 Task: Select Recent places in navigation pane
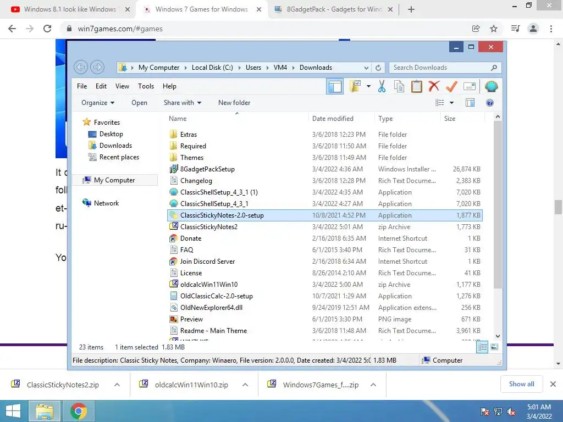[113, 157]
